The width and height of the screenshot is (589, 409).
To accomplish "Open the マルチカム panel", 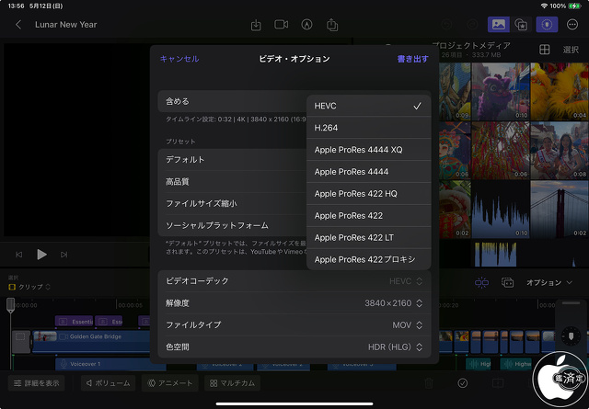I will [x=232, y=383].
